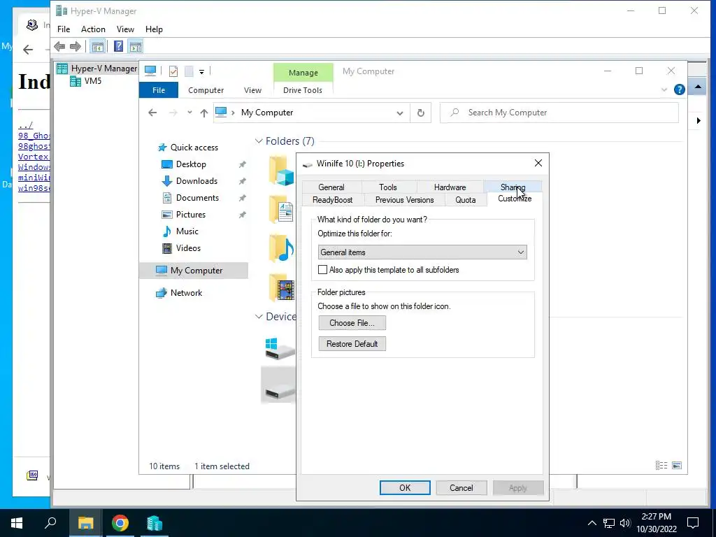Open Windows Start menu
716x537 pixels.
(x=17, y=523)
